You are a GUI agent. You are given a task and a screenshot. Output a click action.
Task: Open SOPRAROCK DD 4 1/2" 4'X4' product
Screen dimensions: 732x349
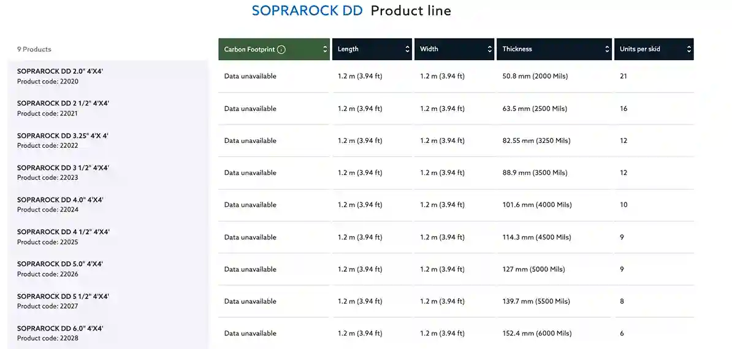click(x=63, y=232)
